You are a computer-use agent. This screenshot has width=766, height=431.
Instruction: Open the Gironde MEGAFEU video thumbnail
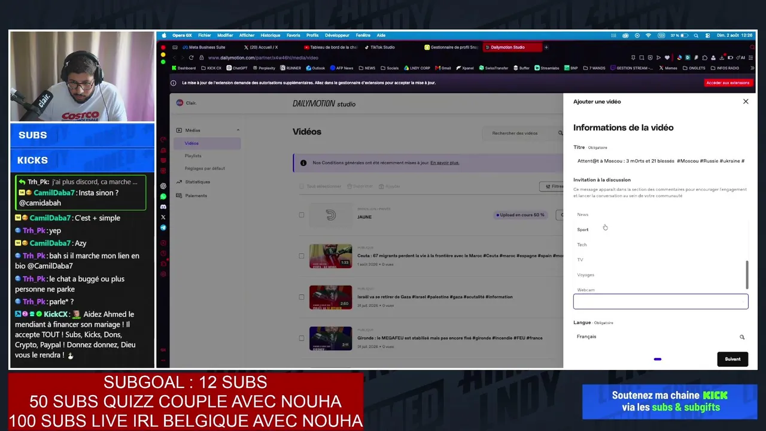(x=330, y=338)
